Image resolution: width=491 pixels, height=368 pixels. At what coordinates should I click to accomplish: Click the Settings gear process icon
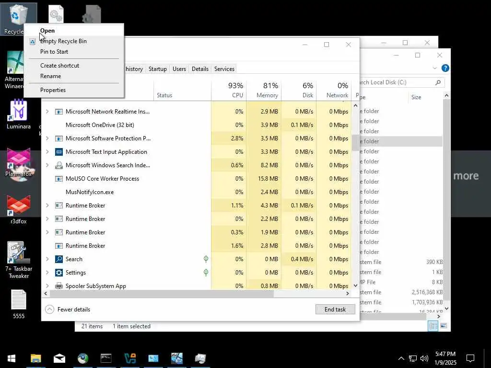coord(59,273)
